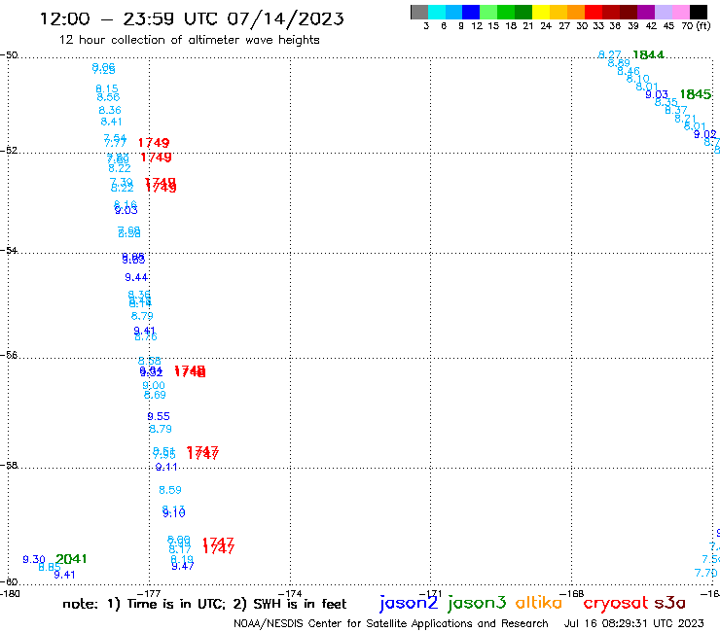Click the longitude axis label '-168'

pyautogui.click(x=573, y=593)
